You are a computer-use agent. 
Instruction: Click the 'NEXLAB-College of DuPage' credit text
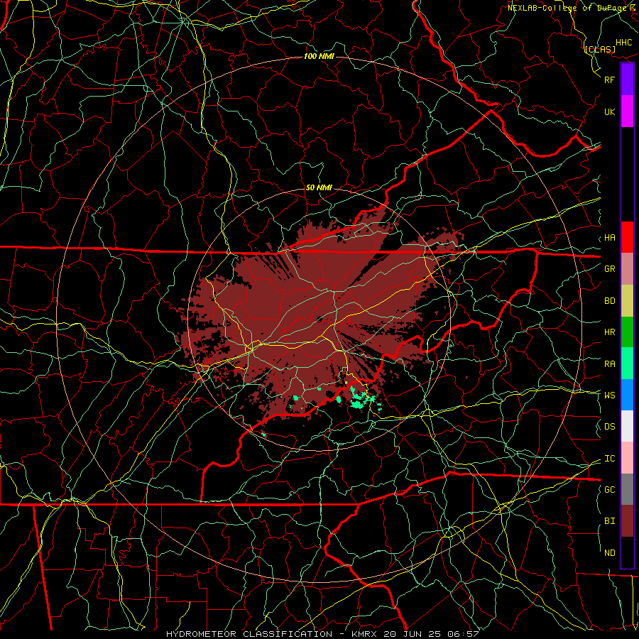pos(567,8)
